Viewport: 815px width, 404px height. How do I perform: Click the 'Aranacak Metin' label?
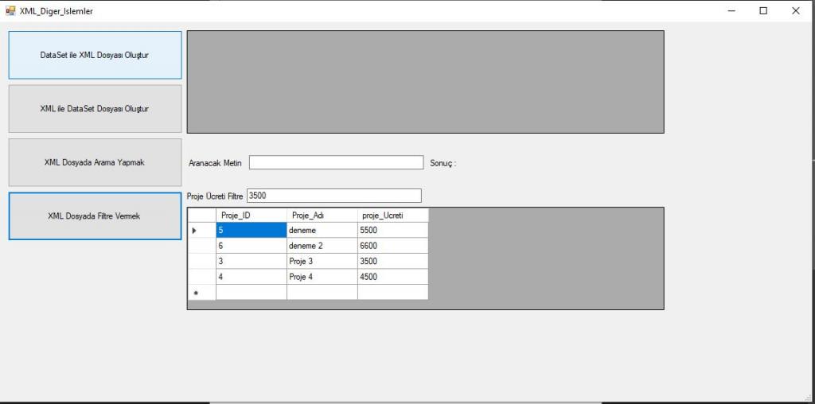[x=215, y=163]
